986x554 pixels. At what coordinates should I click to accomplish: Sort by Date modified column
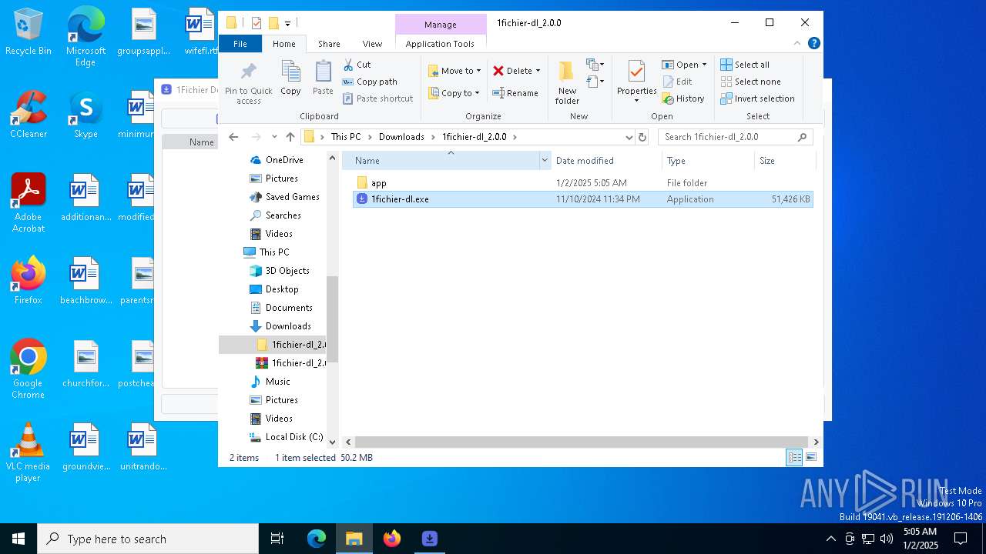click(605, 161)
